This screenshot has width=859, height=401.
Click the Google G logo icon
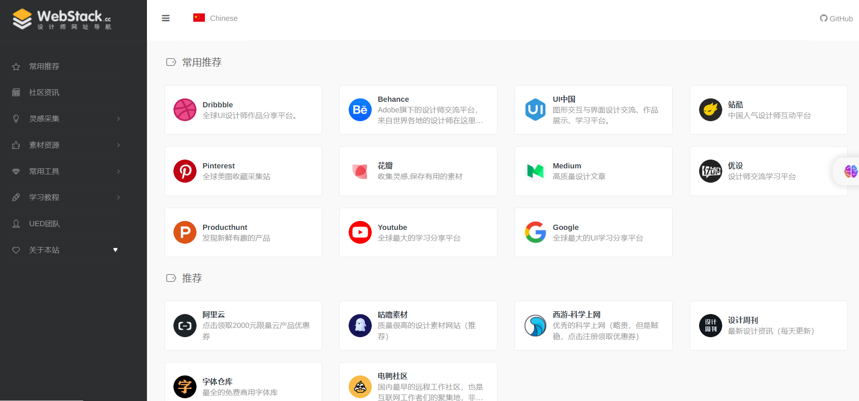click(x=535, y=232)
